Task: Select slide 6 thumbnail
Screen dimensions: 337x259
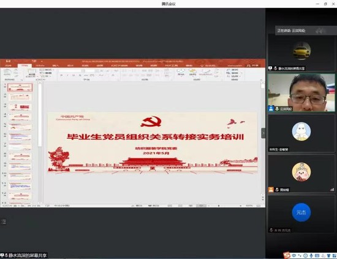Action: (20, 137)
